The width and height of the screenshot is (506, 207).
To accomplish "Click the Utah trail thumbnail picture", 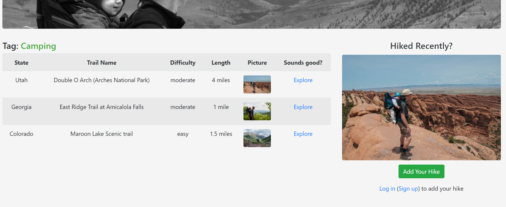I will click(x=257, y=84).
